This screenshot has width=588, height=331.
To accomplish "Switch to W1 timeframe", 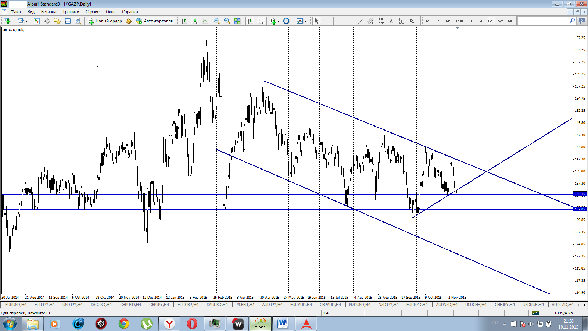I will (x=501, y=21).
